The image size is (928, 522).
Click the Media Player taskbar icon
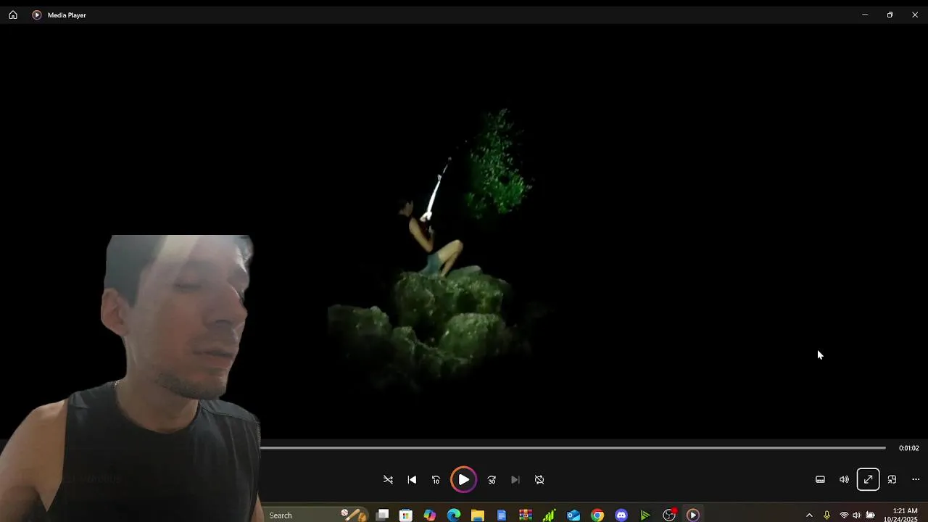693,515
